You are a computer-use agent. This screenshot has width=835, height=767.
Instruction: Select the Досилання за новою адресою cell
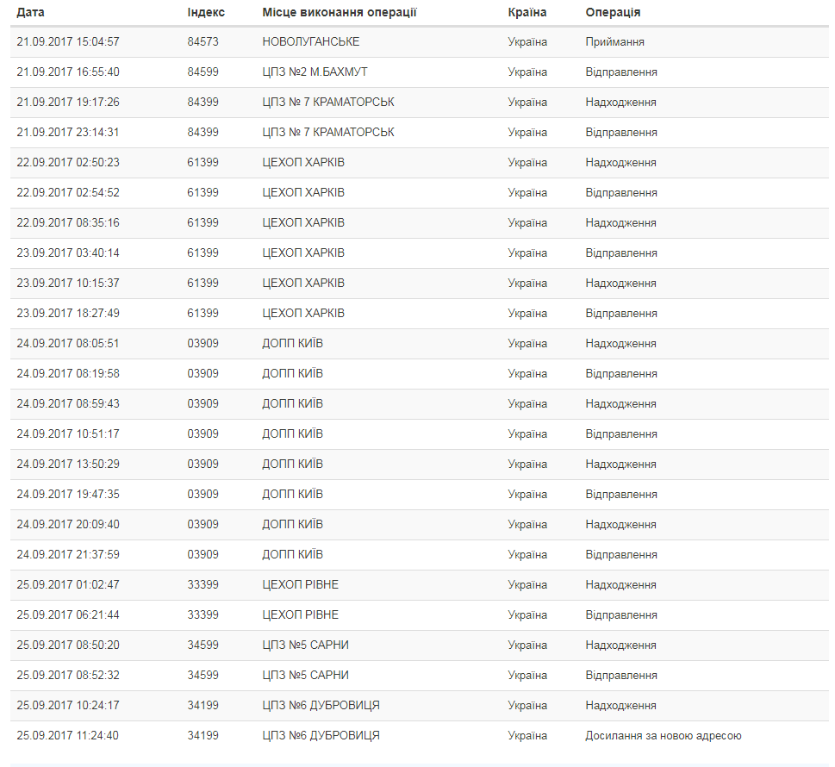pos(664,736)
